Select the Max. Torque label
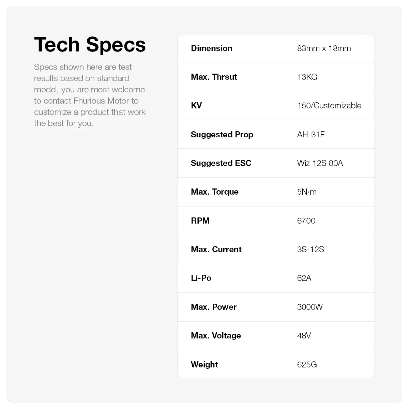The height and width of the screenshot is (409, 409). pos(214,192)
